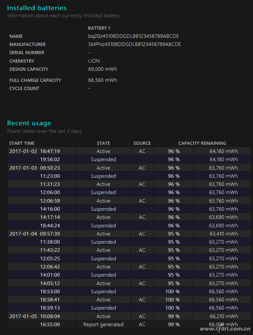253x335 pixels.
Task: Click the 'Report generated' state cell
Action: pyautogui.click(x=103, y=324)
